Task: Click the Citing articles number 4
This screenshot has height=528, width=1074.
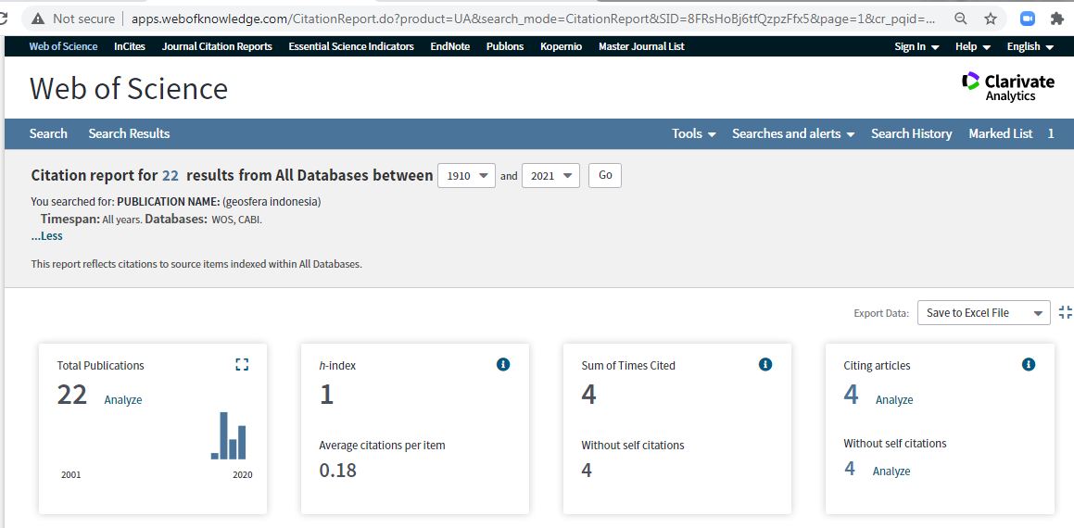Action: [x=851, y=395]
